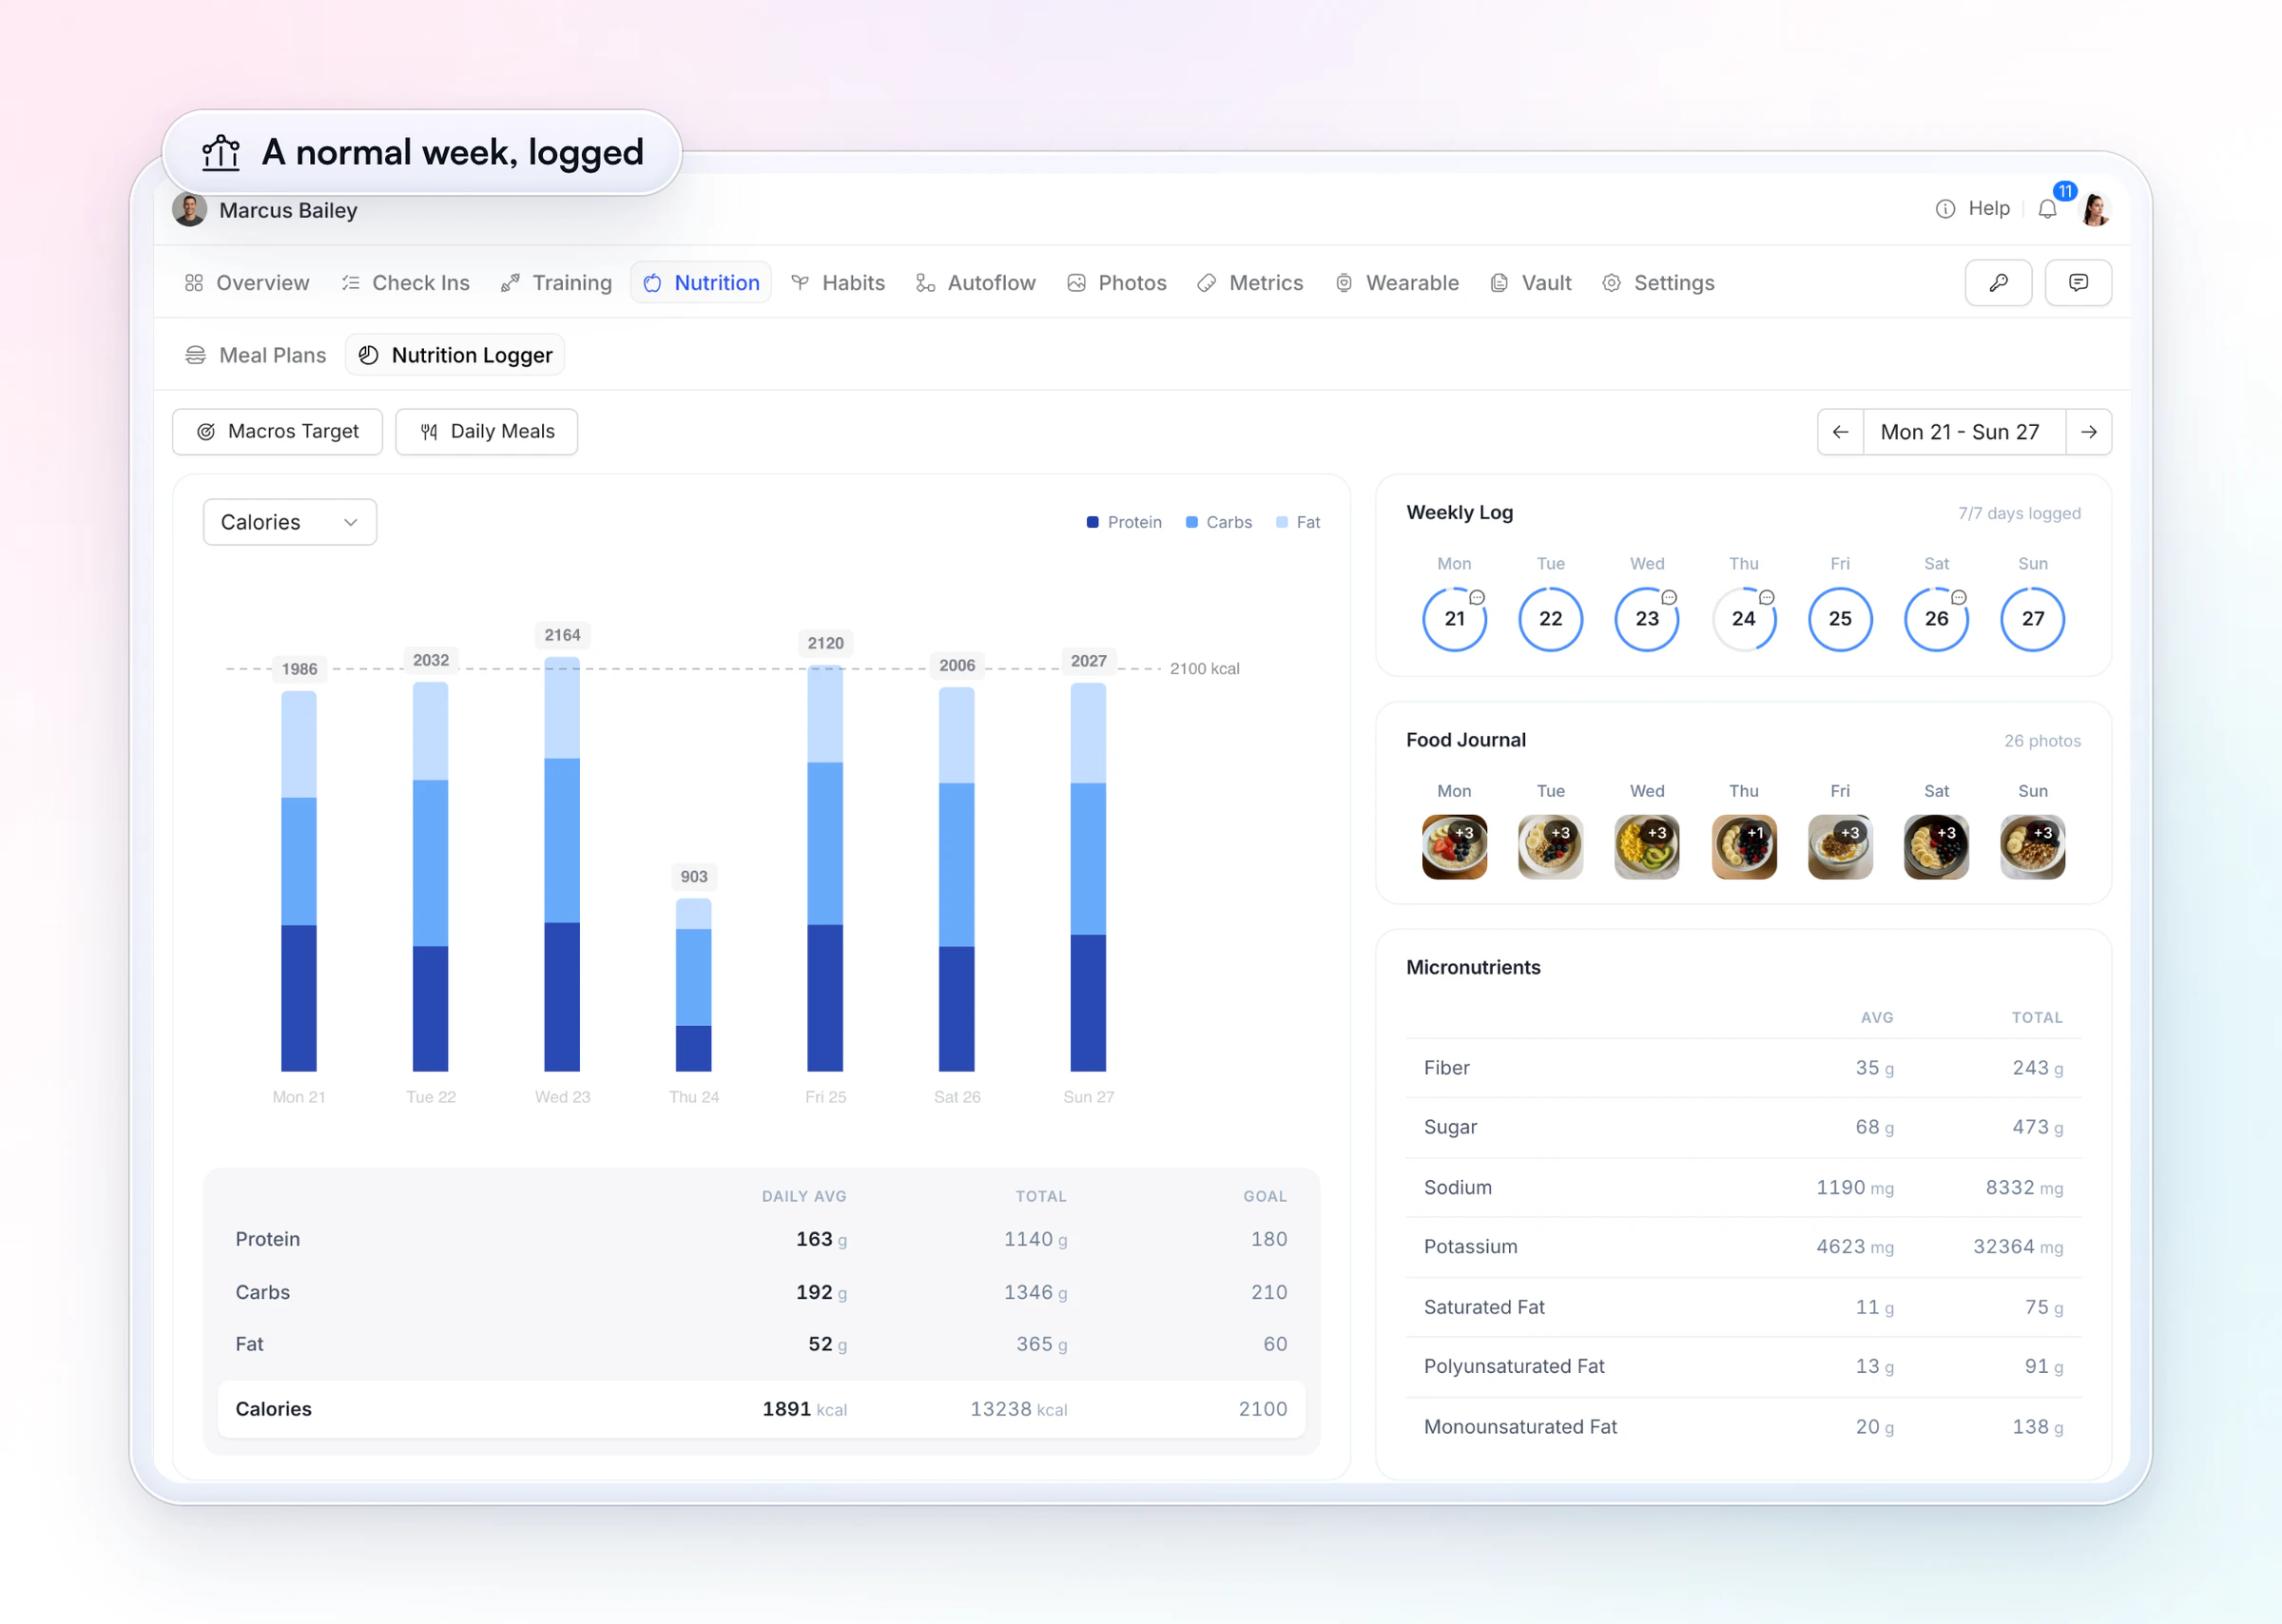Viewport: 2282px width, 1624px height.
Task: Open the Metrics tab
Action: [x=1250, y=283]
